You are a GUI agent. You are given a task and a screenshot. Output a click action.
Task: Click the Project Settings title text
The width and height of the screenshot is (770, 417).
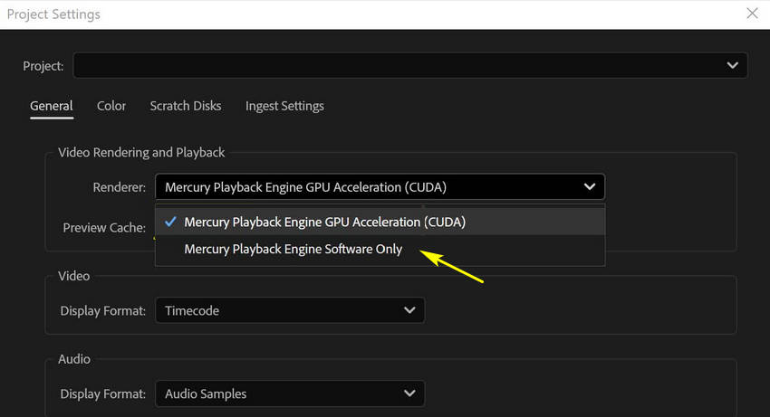coord(53,14)
